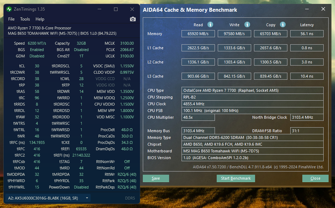Viewport: 335px width, 208px height.
Task: Expand the A2 memory module dropdown
Action: tap(48, 198)
